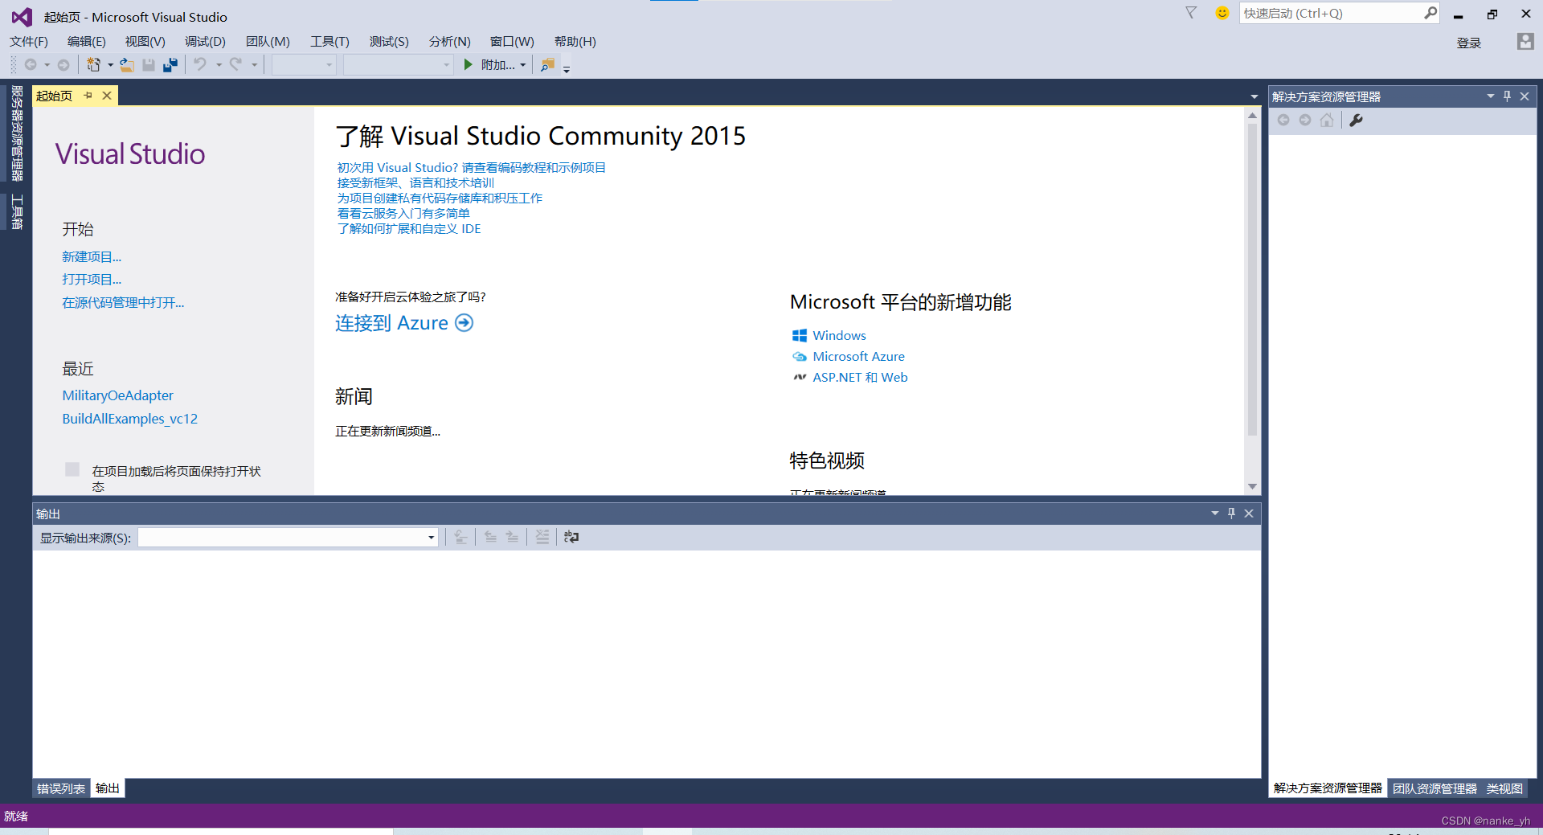1543x835 pixels.
Task: Click the Open File folder icon
Action: coord(127,65)
